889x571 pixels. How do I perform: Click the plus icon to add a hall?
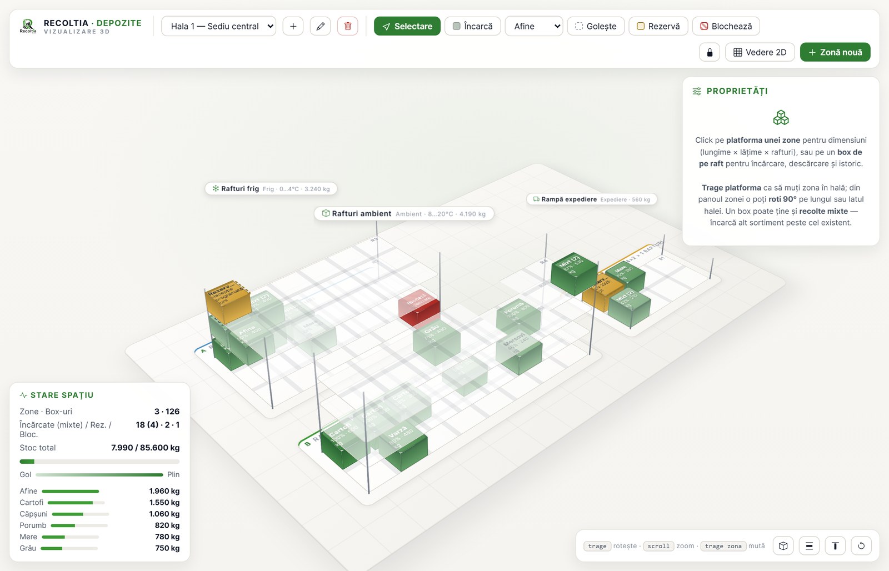point(293,26)
